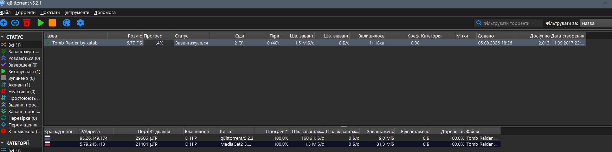
Task: Sort peers by Прогрес column with arrow
Action: click(x=272, y=131)
